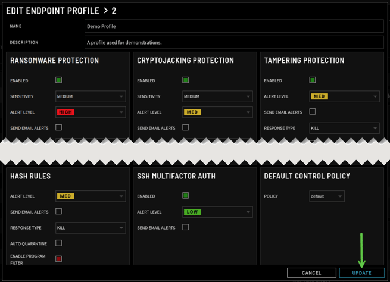Click the SSH Multifactor Auth heading
Screen dimensions: 390x282
176,176
